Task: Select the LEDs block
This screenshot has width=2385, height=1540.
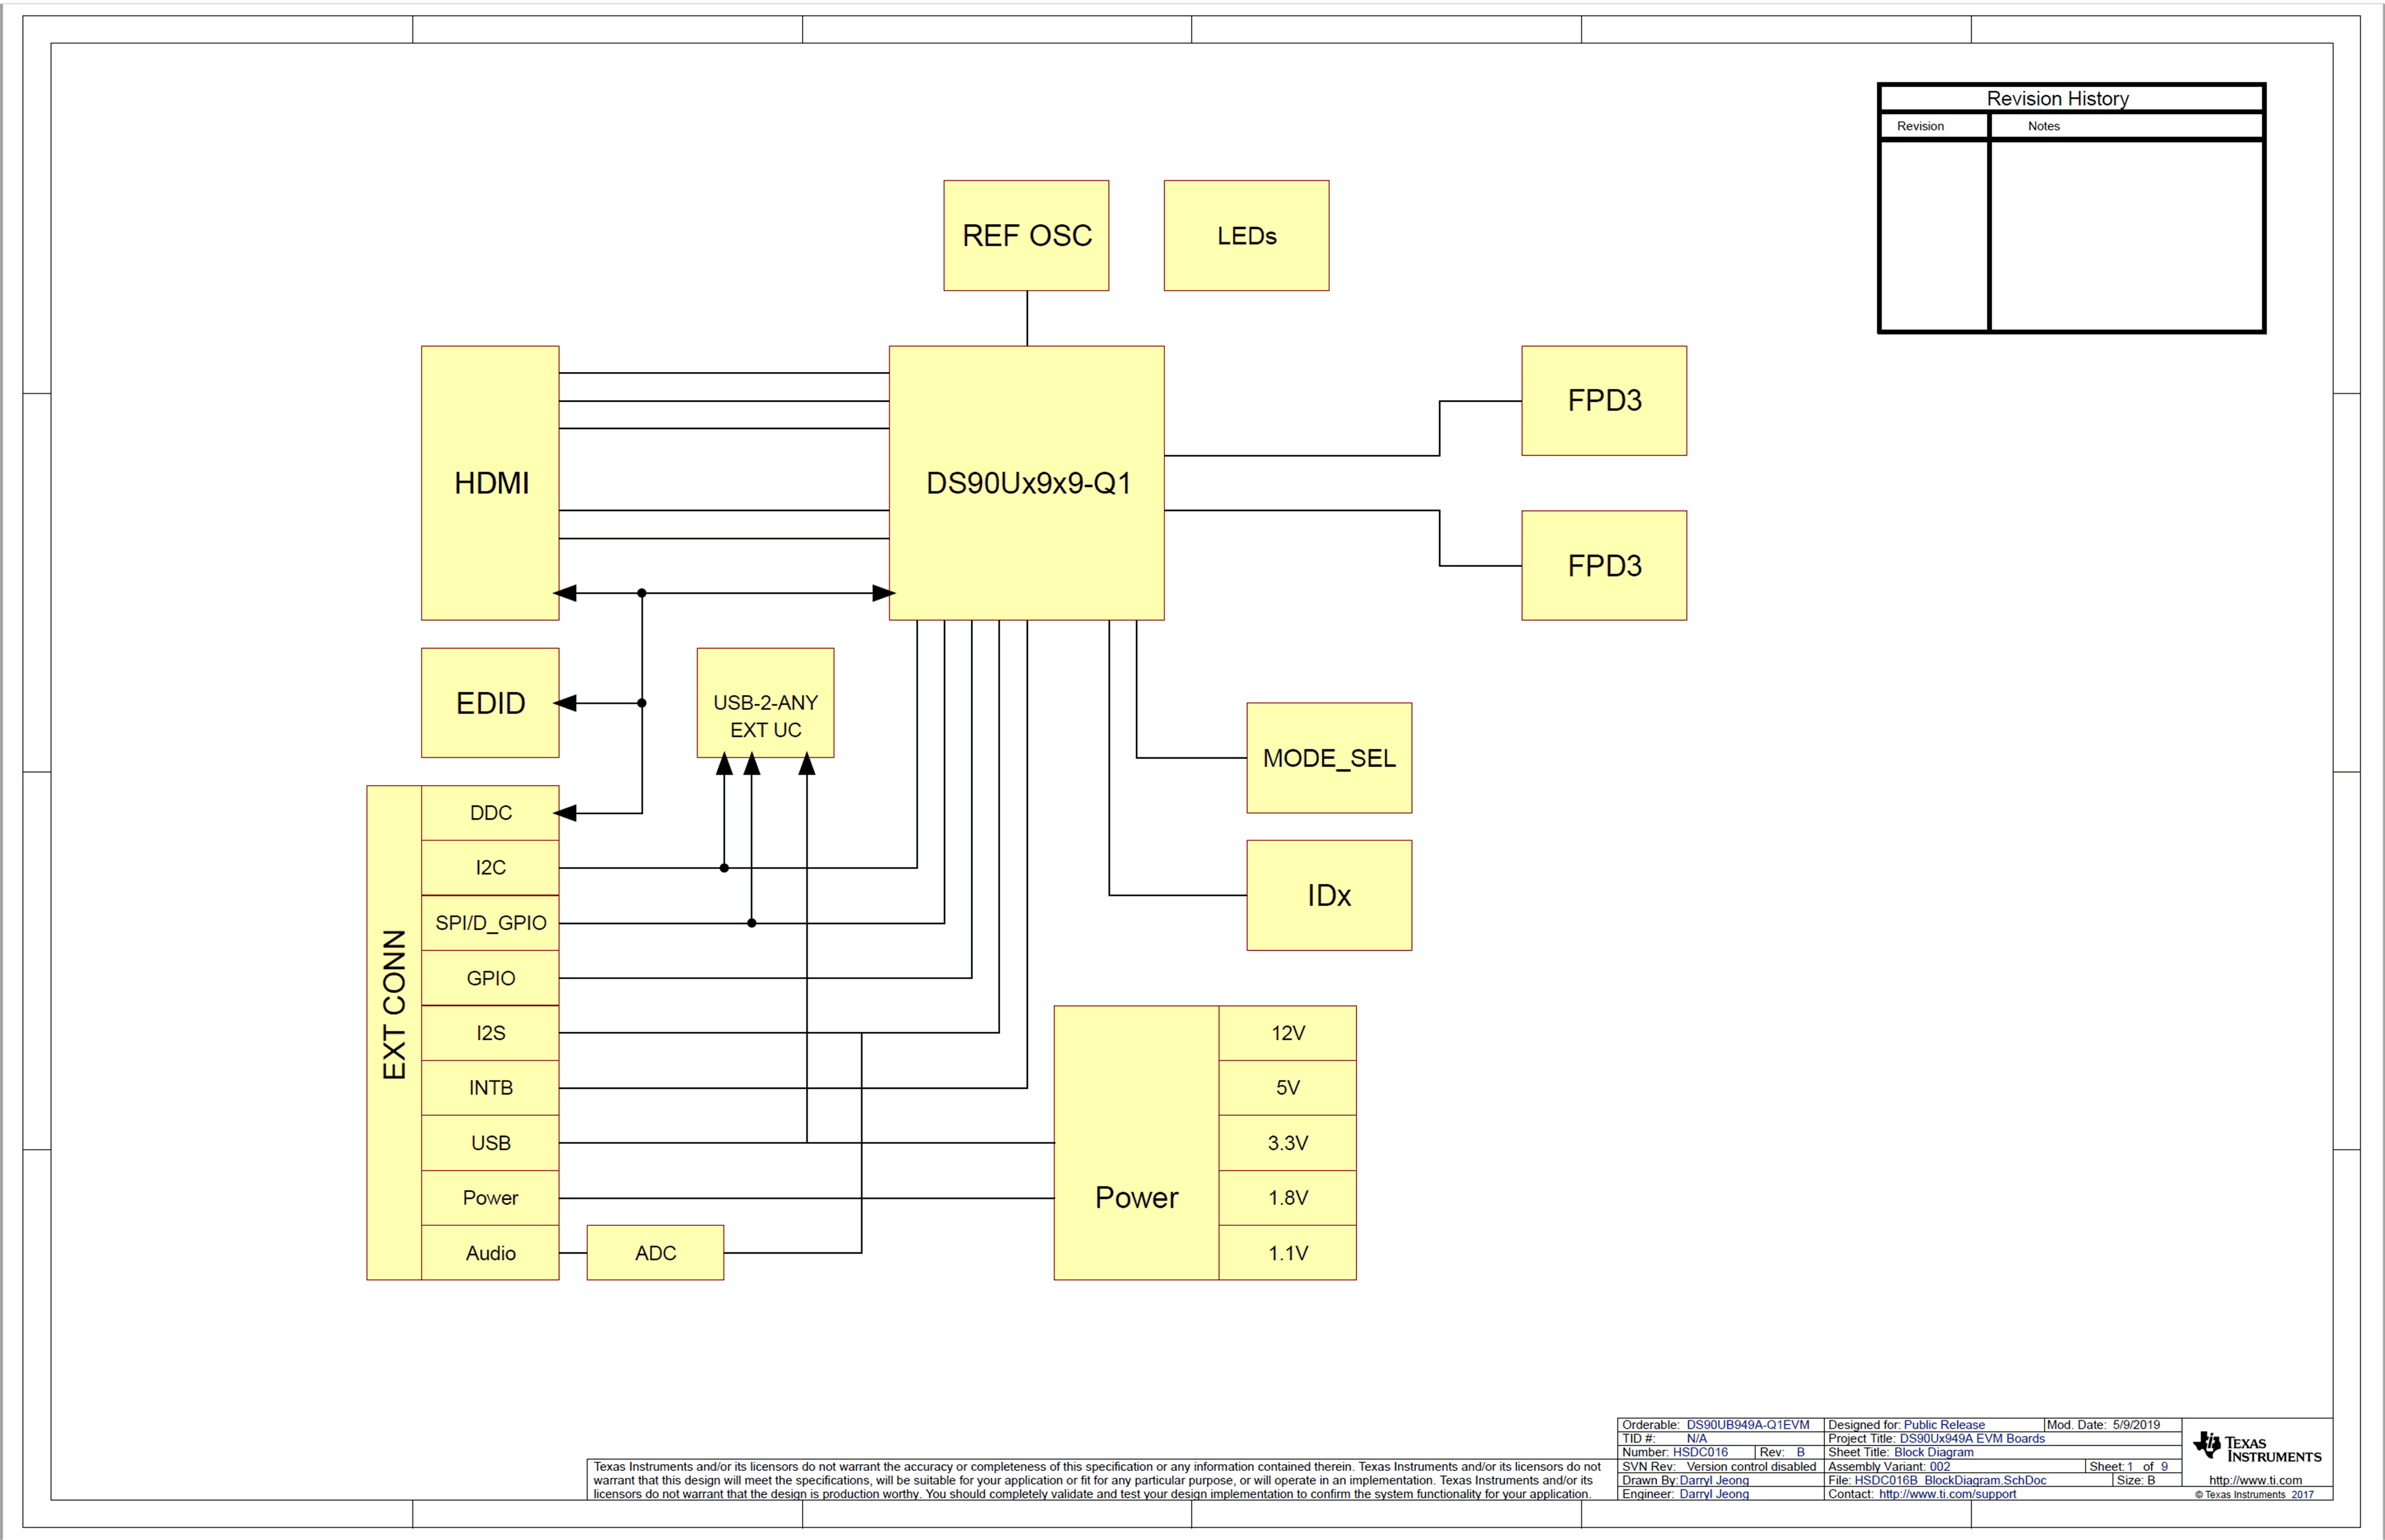Action: [1246, 235]
